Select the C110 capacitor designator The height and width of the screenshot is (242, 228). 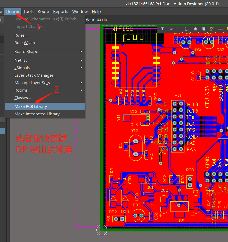193,76
